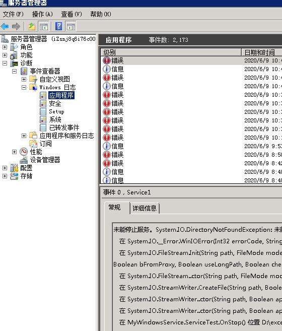Select the 已转发事件 label

click(64, 127)
